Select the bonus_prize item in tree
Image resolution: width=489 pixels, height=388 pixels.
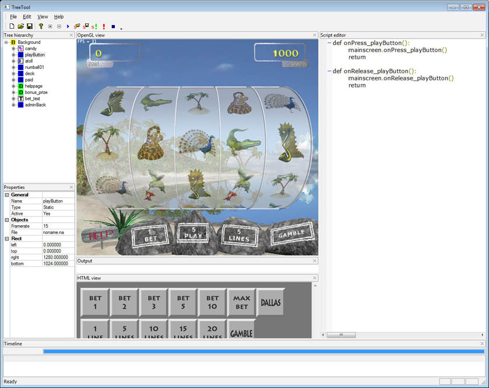36,93
